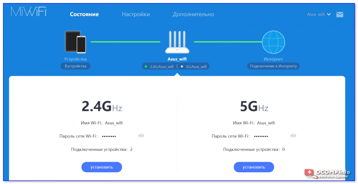
Task: Go to the Дополнительно tab
Action: pos(193,14)
